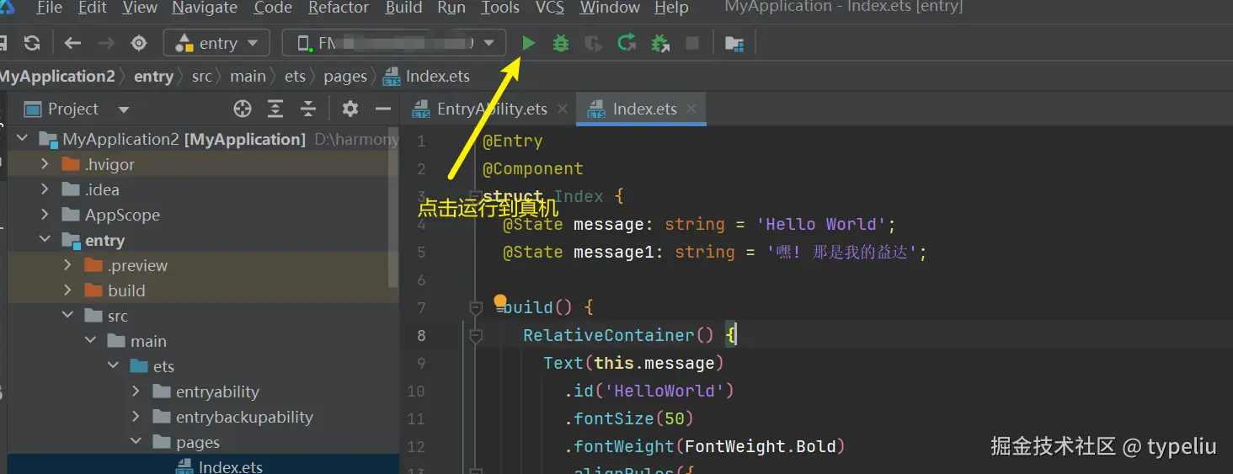Expand the build folder
The width and height of the screenshot is (1233, 474).
tap(67, 290)
